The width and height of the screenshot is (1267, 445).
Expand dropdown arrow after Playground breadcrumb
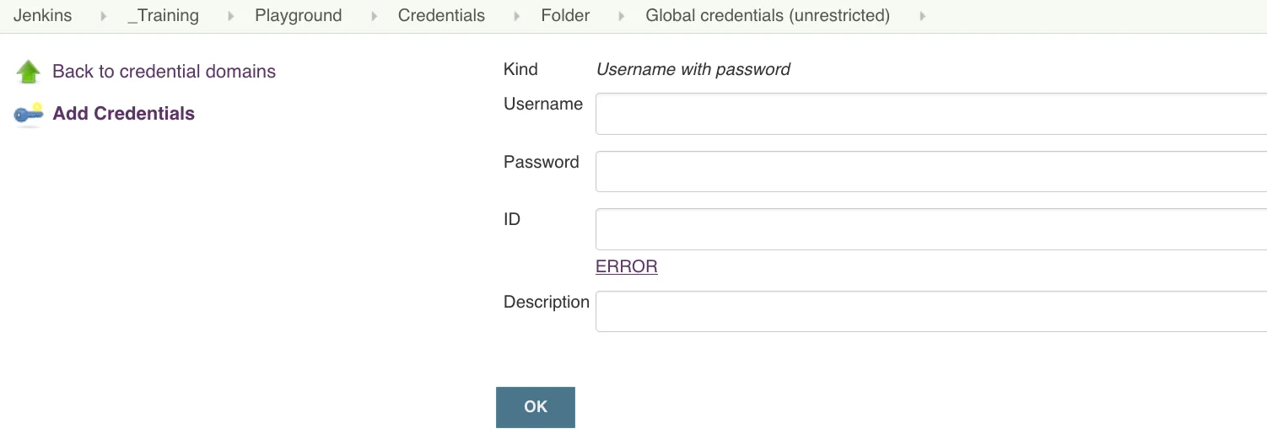click(374, 16)
